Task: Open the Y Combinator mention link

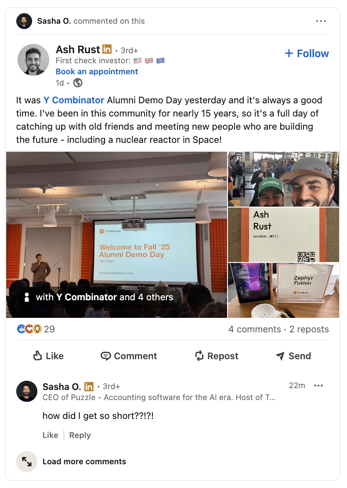Action: click(x=74, y=100)
